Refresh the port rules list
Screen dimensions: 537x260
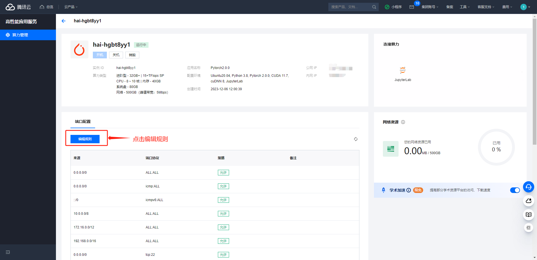click(356, 139)
